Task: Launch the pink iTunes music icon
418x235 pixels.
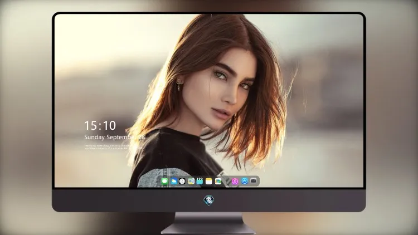Action: click(x=235, y=181)
